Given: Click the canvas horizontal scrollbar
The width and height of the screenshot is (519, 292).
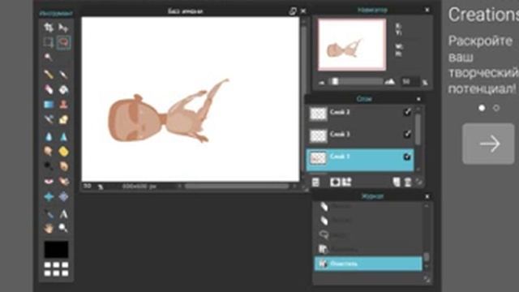Looking at the screenshot, I should (236, 187).
